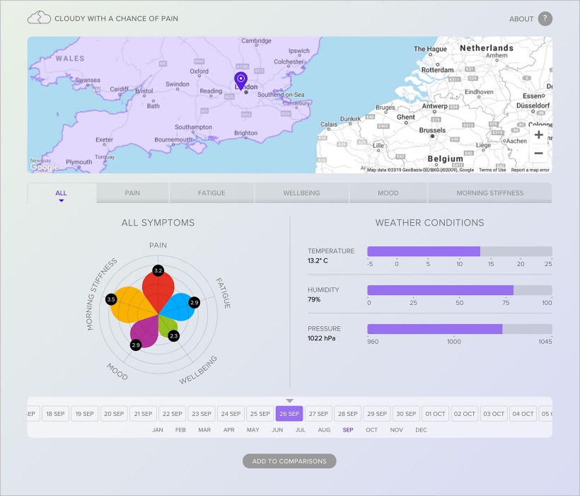Click Brussels on the map
580x496 pixels.
432,130
